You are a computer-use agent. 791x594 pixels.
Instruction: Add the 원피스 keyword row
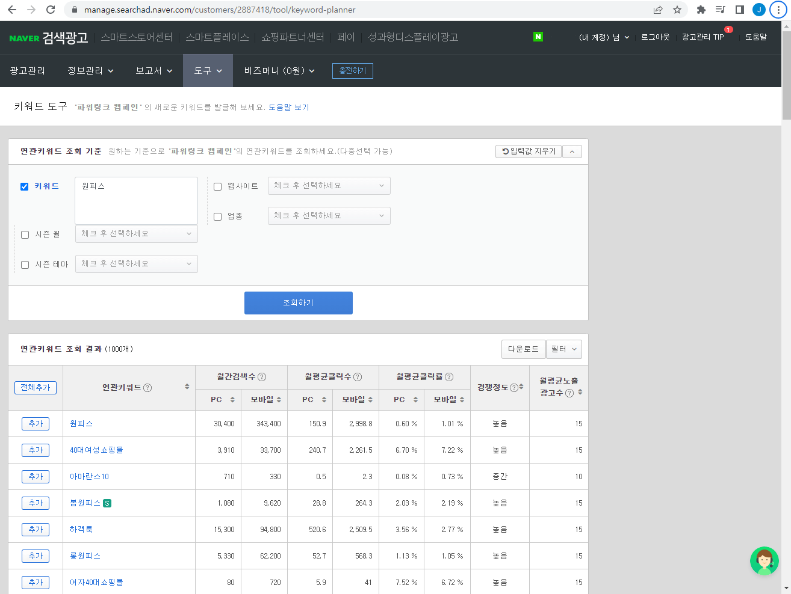(x=36, y=424)
